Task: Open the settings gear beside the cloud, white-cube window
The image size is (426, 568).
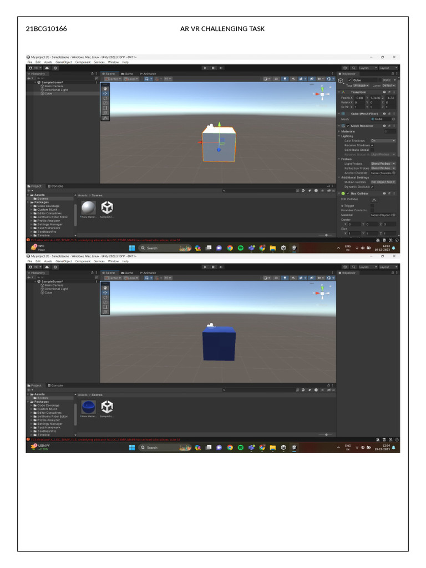Action: (55, 68)
